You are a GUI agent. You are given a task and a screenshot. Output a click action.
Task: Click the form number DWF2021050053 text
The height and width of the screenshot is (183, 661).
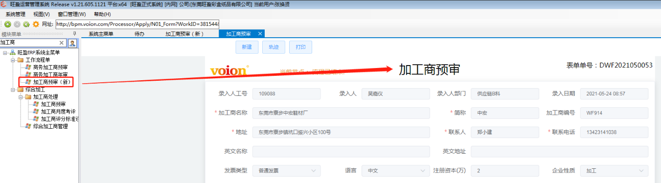(x=626, y=65)
